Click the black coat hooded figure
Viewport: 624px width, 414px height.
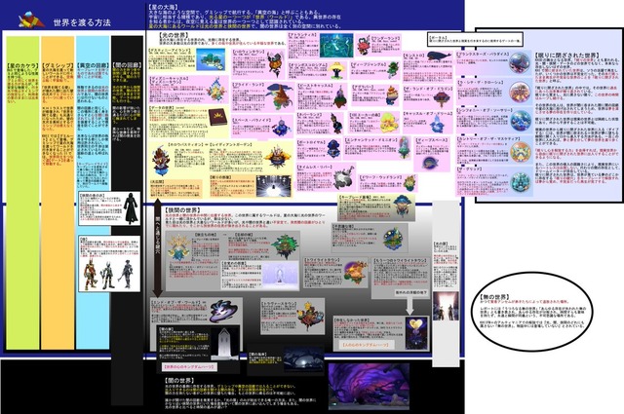(x=131, y=208)
